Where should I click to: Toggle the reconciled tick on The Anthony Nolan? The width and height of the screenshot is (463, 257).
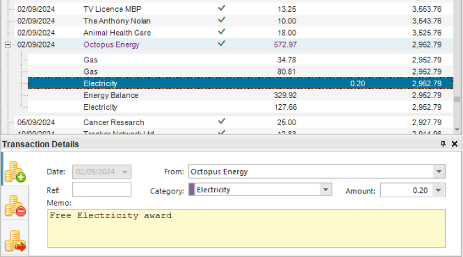pyautogui.click(x=222, y=20)
